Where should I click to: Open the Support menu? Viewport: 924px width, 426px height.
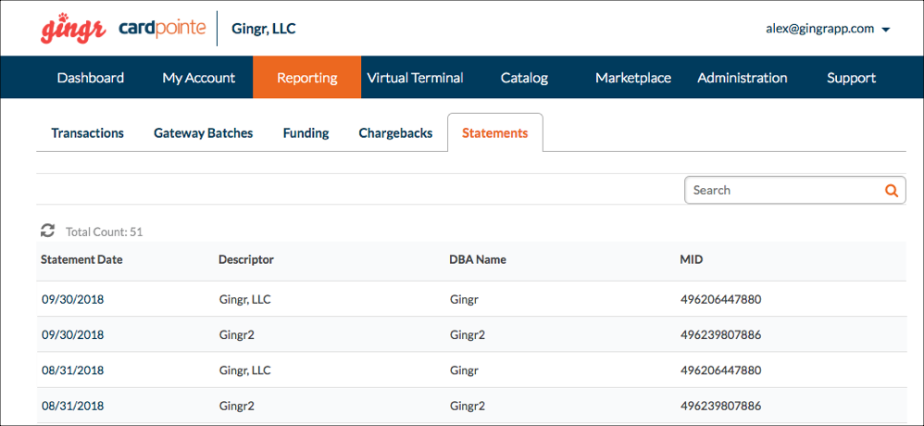[851, 78]
